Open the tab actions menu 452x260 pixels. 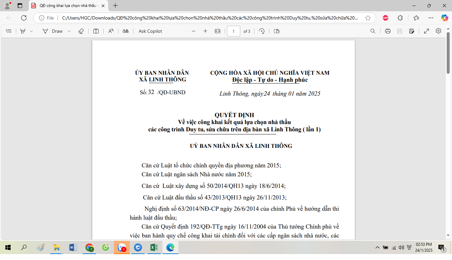[x=20, y=6]
